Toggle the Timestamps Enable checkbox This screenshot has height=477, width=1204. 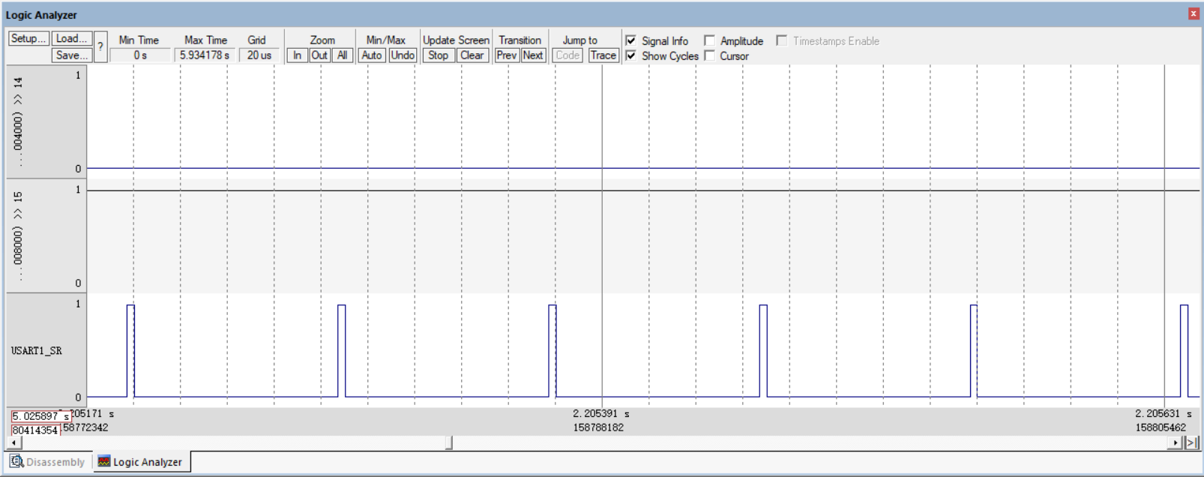(782, 40)
